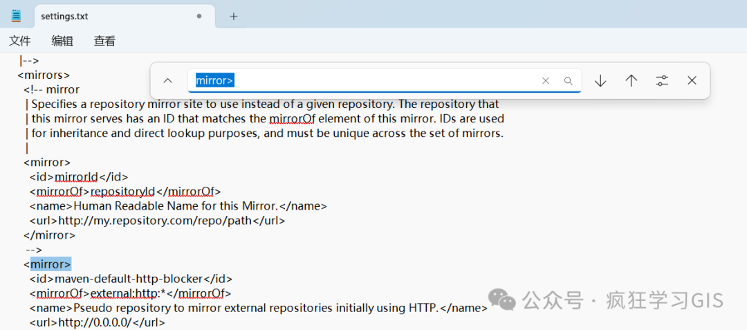Add a new tab with plus button

234,16
